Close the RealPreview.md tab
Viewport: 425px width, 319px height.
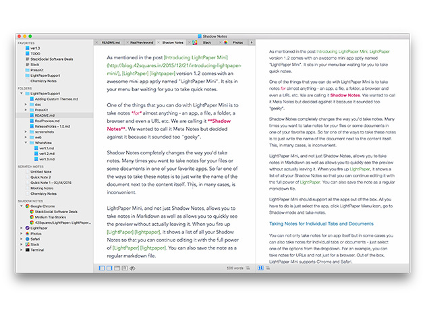pyautogui.click(x=128, y=42)
